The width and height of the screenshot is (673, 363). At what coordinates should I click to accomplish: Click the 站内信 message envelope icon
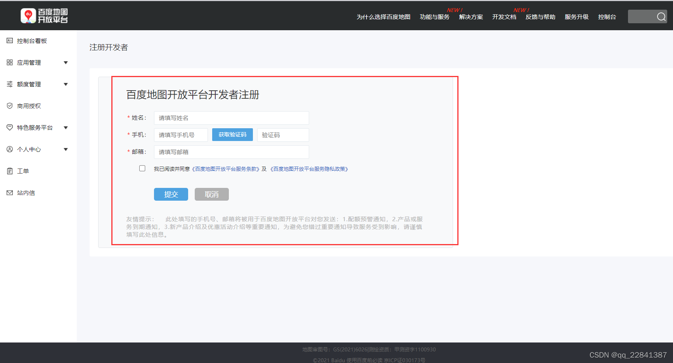(x=10, y=192)
